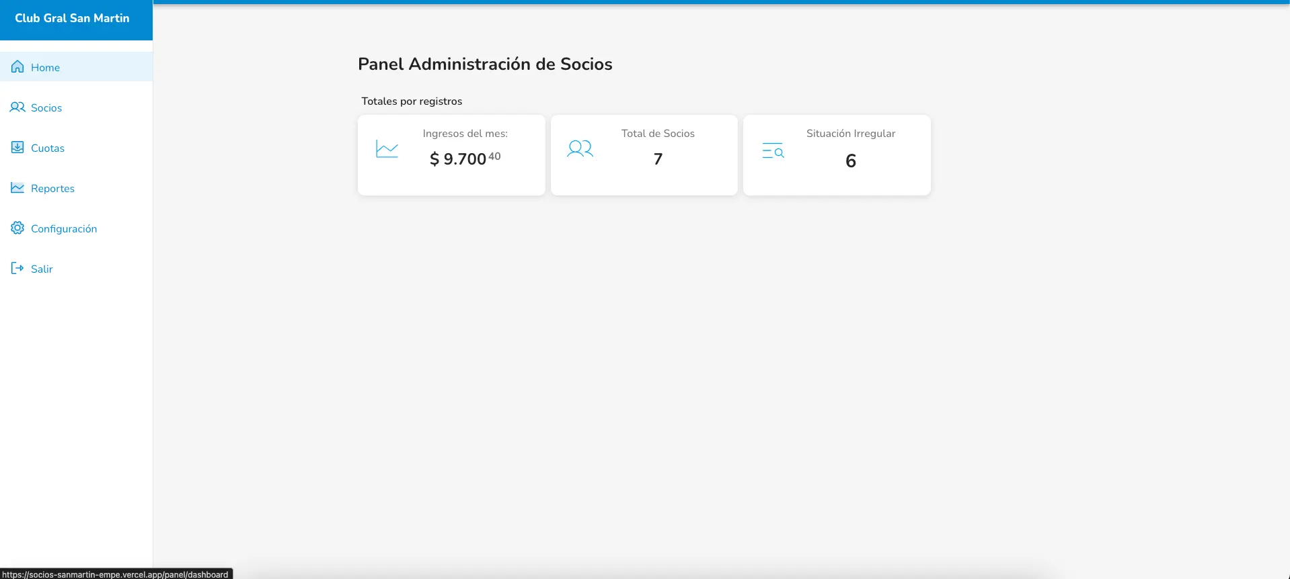Click the Panel Administración de Socios heading

point(485,64)
